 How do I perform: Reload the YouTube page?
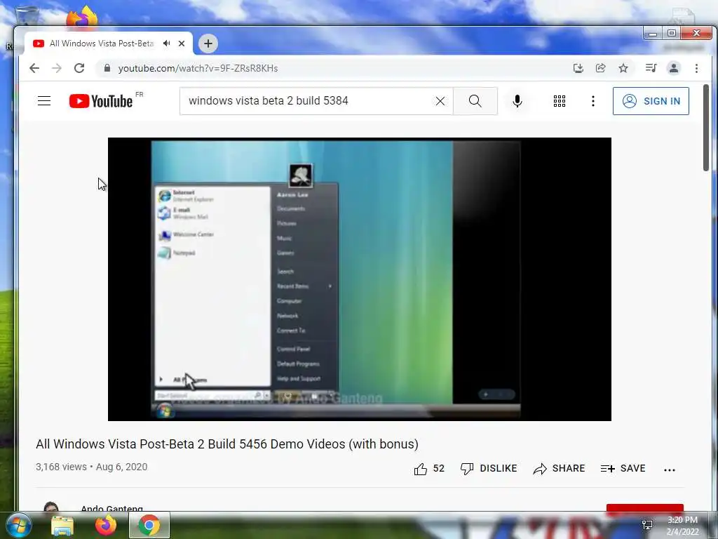79,68
